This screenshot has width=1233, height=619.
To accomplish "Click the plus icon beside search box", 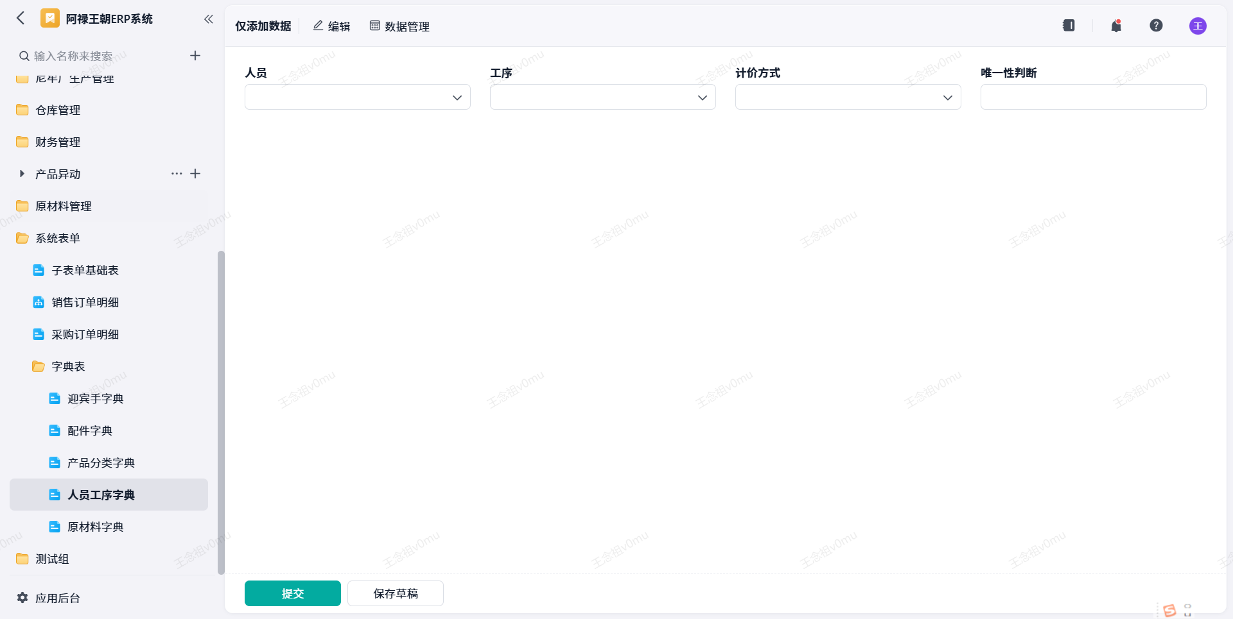I will [x=195, y=56].
